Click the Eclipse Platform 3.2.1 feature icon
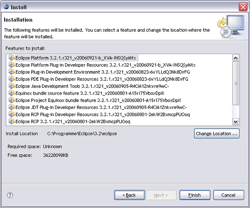 click(11, 58)
